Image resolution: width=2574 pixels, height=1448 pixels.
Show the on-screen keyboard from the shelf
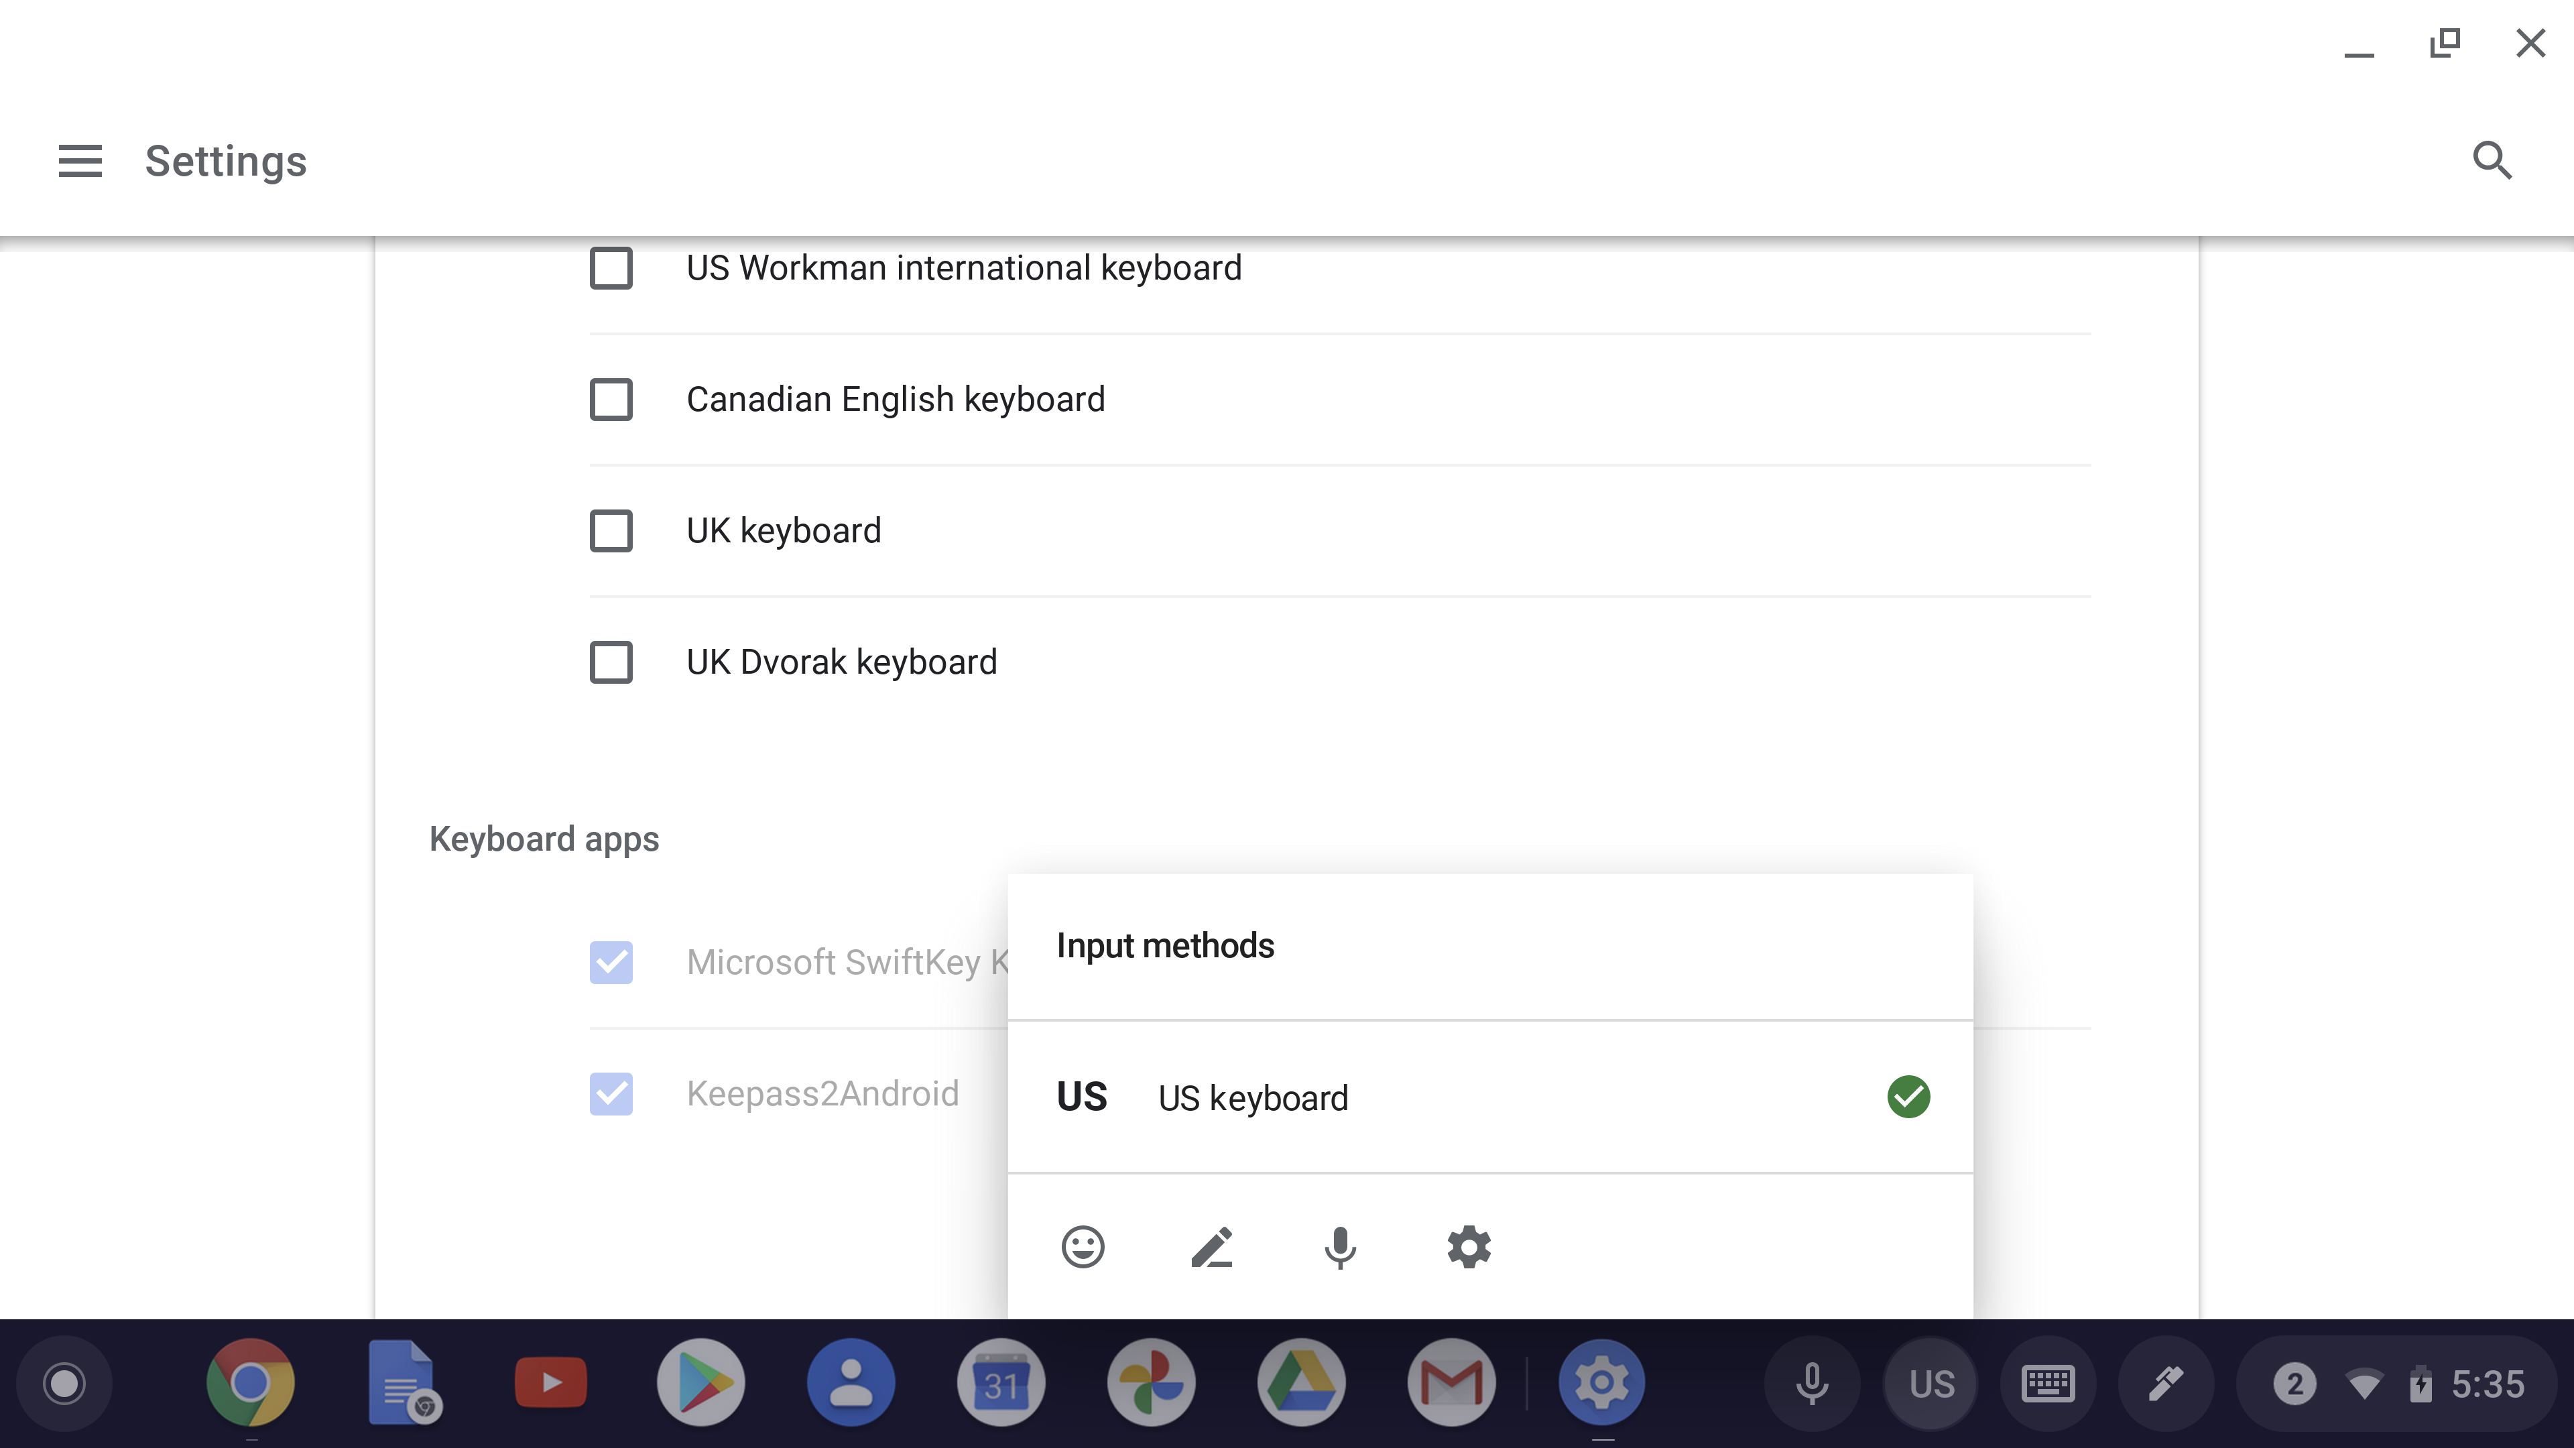tap(2047, 1382)
